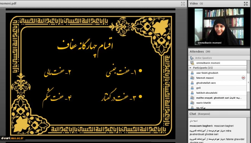Expand the Video pod to full screen
The image size is (251, 143).
[246, 4]
